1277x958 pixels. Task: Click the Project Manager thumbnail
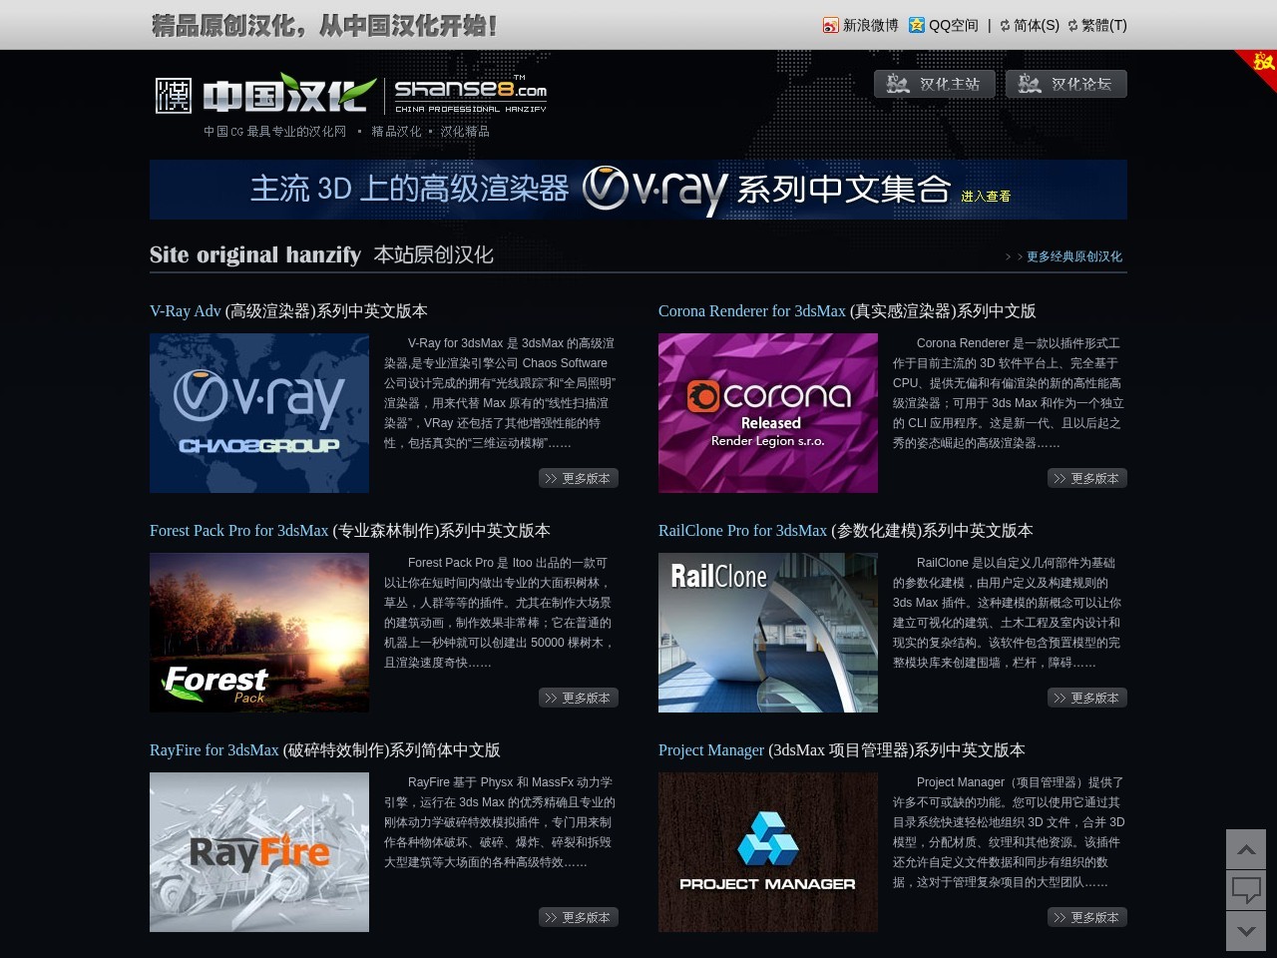click(768, 852)
